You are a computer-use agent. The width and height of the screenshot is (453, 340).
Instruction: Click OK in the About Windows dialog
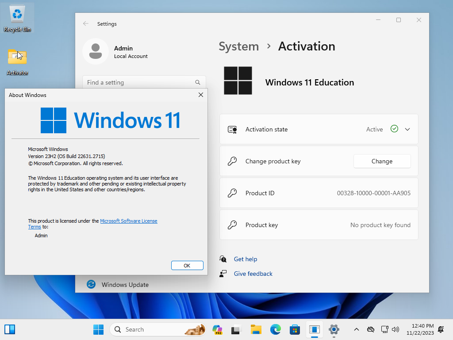pos(187,266)
